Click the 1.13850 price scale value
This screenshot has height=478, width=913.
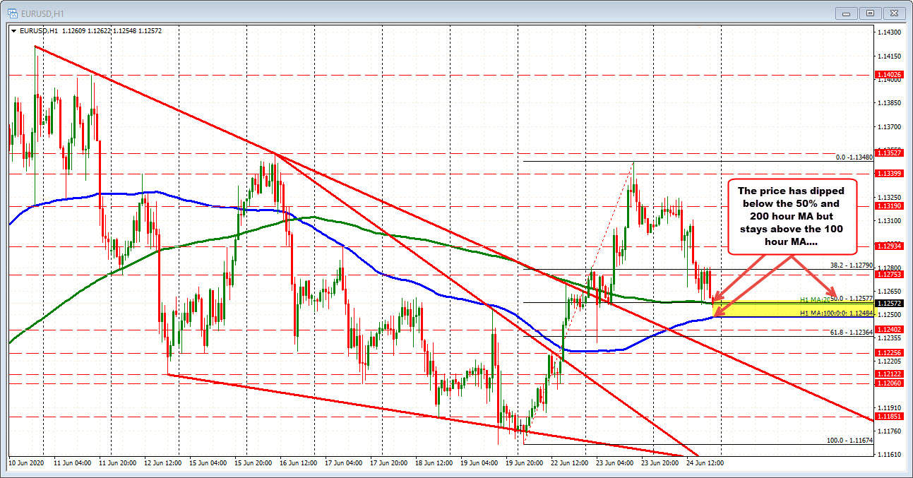tap(888, 103)
